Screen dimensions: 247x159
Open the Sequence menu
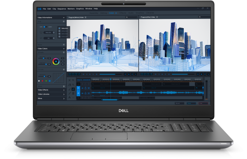[62, 9]
